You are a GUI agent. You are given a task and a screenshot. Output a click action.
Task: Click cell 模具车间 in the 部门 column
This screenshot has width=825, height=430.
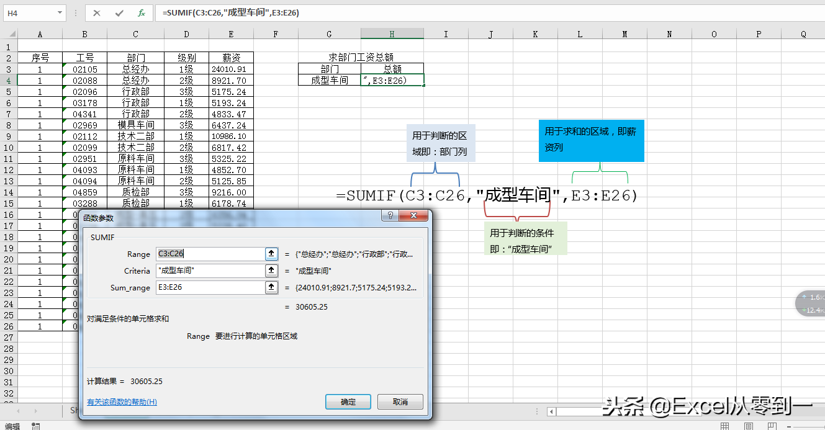click(135, 125)
